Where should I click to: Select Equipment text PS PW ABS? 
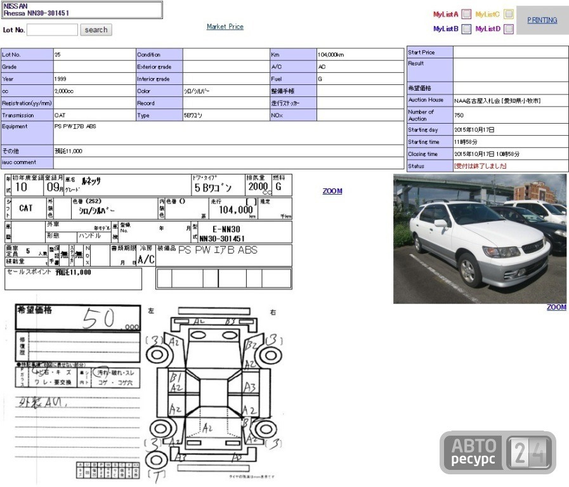(x=75, y=126)
